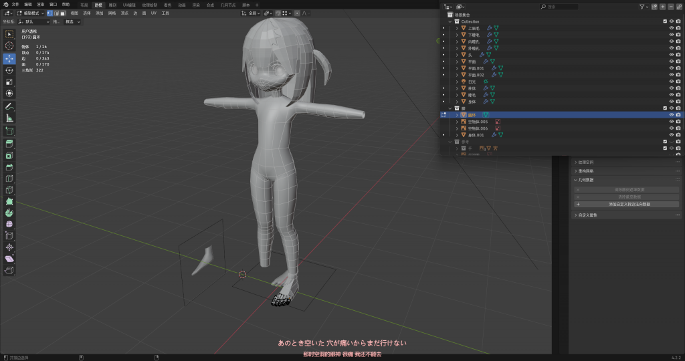The height and width of the screenshot is (361, 685).
Task: Click the outliner search field
Action: coord(561,7)
